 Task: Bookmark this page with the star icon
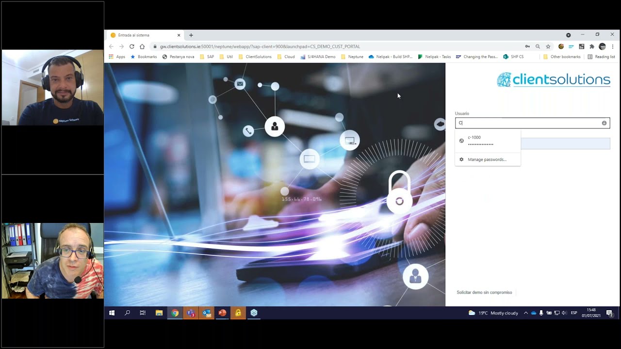(548, 47)
